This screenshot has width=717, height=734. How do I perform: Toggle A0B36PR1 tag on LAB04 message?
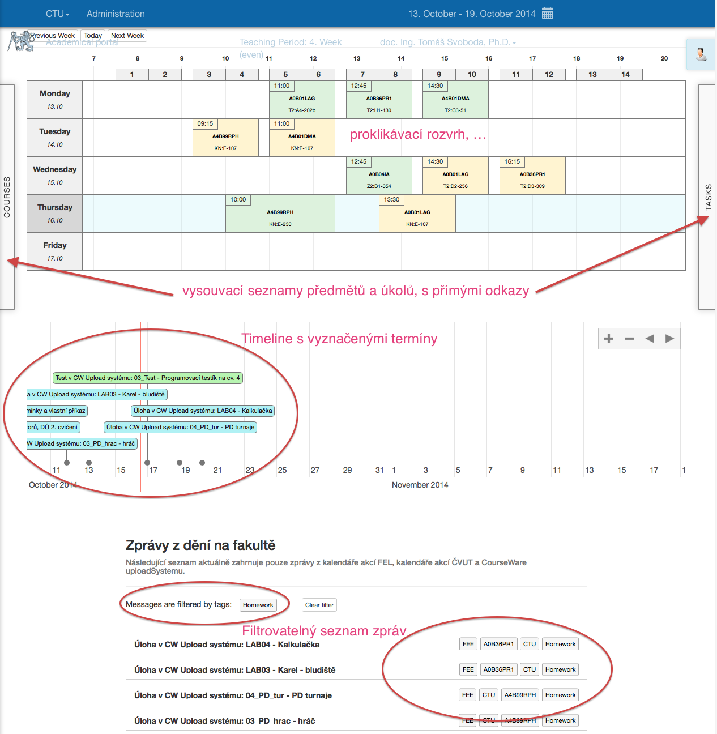(498, 644)
